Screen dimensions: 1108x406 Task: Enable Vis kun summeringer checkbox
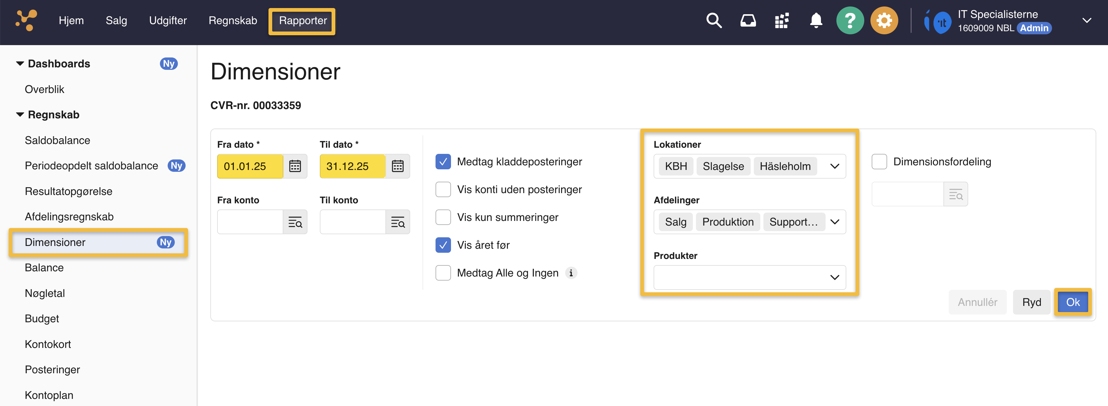tap(443, 217)
